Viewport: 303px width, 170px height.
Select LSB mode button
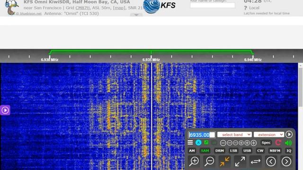(x=233, y=151)
